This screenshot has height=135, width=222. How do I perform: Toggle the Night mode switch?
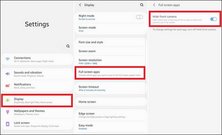139,17
